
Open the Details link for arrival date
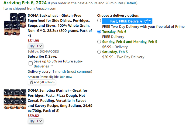point(131,3)
